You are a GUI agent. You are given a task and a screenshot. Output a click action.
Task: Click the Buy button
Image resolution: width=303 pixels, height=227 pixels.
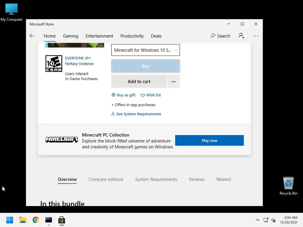click(146, 66)
